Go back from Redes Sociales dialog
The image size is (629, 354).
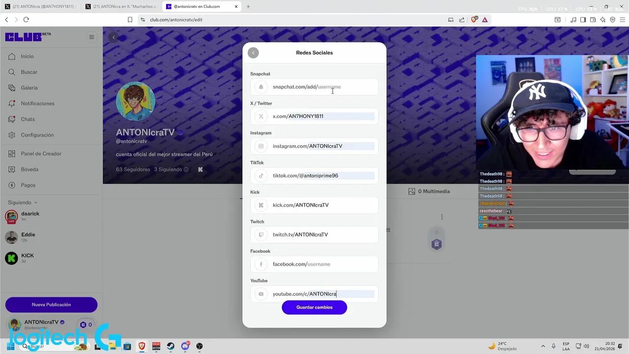253,53
